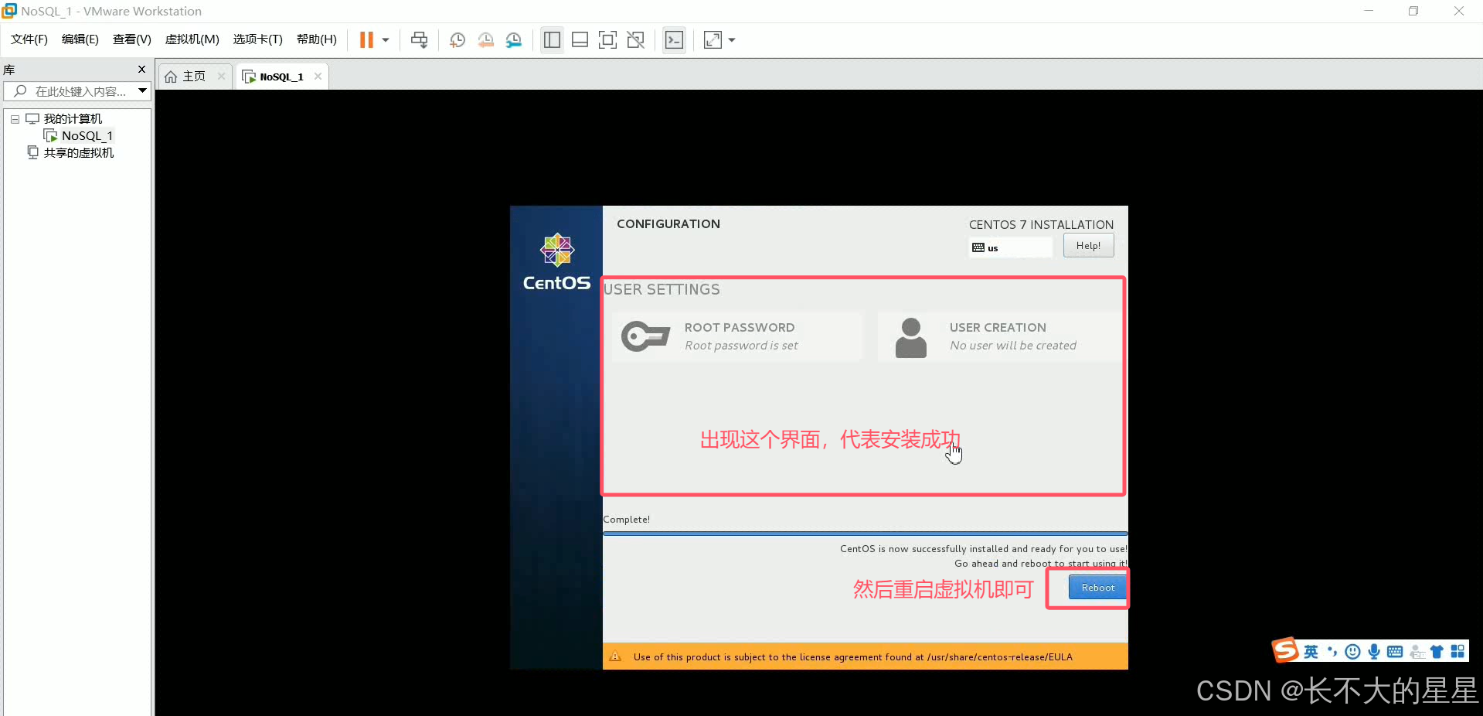Open the Sogou toolbox grid icon

[x=1457, y=652]
